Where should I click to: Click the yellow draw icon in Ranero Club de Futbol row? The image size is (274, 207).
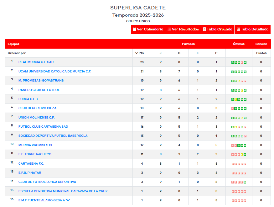click(x=242, y=90)
